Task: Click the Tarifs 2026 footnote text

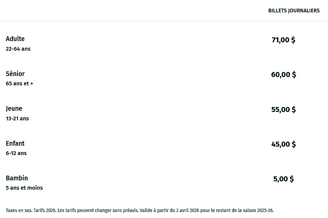Action: 45,211
